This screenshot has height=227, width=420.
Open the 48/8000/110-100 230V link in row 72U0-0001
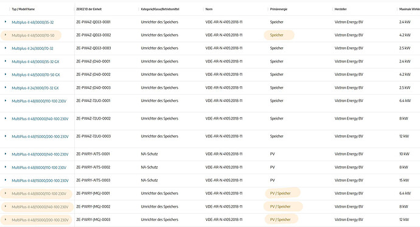coord(39,101)
